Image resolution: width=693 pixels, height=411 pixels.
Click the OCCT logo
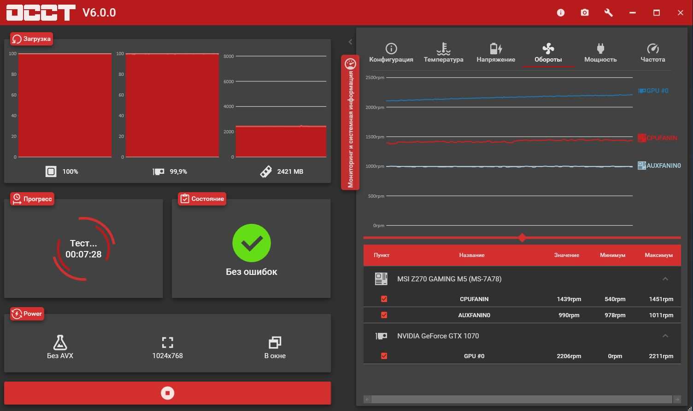(41, 13)
